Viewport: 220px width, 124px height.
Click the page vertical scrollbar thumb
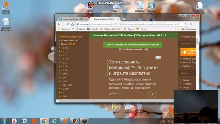[x=197, y=42]
